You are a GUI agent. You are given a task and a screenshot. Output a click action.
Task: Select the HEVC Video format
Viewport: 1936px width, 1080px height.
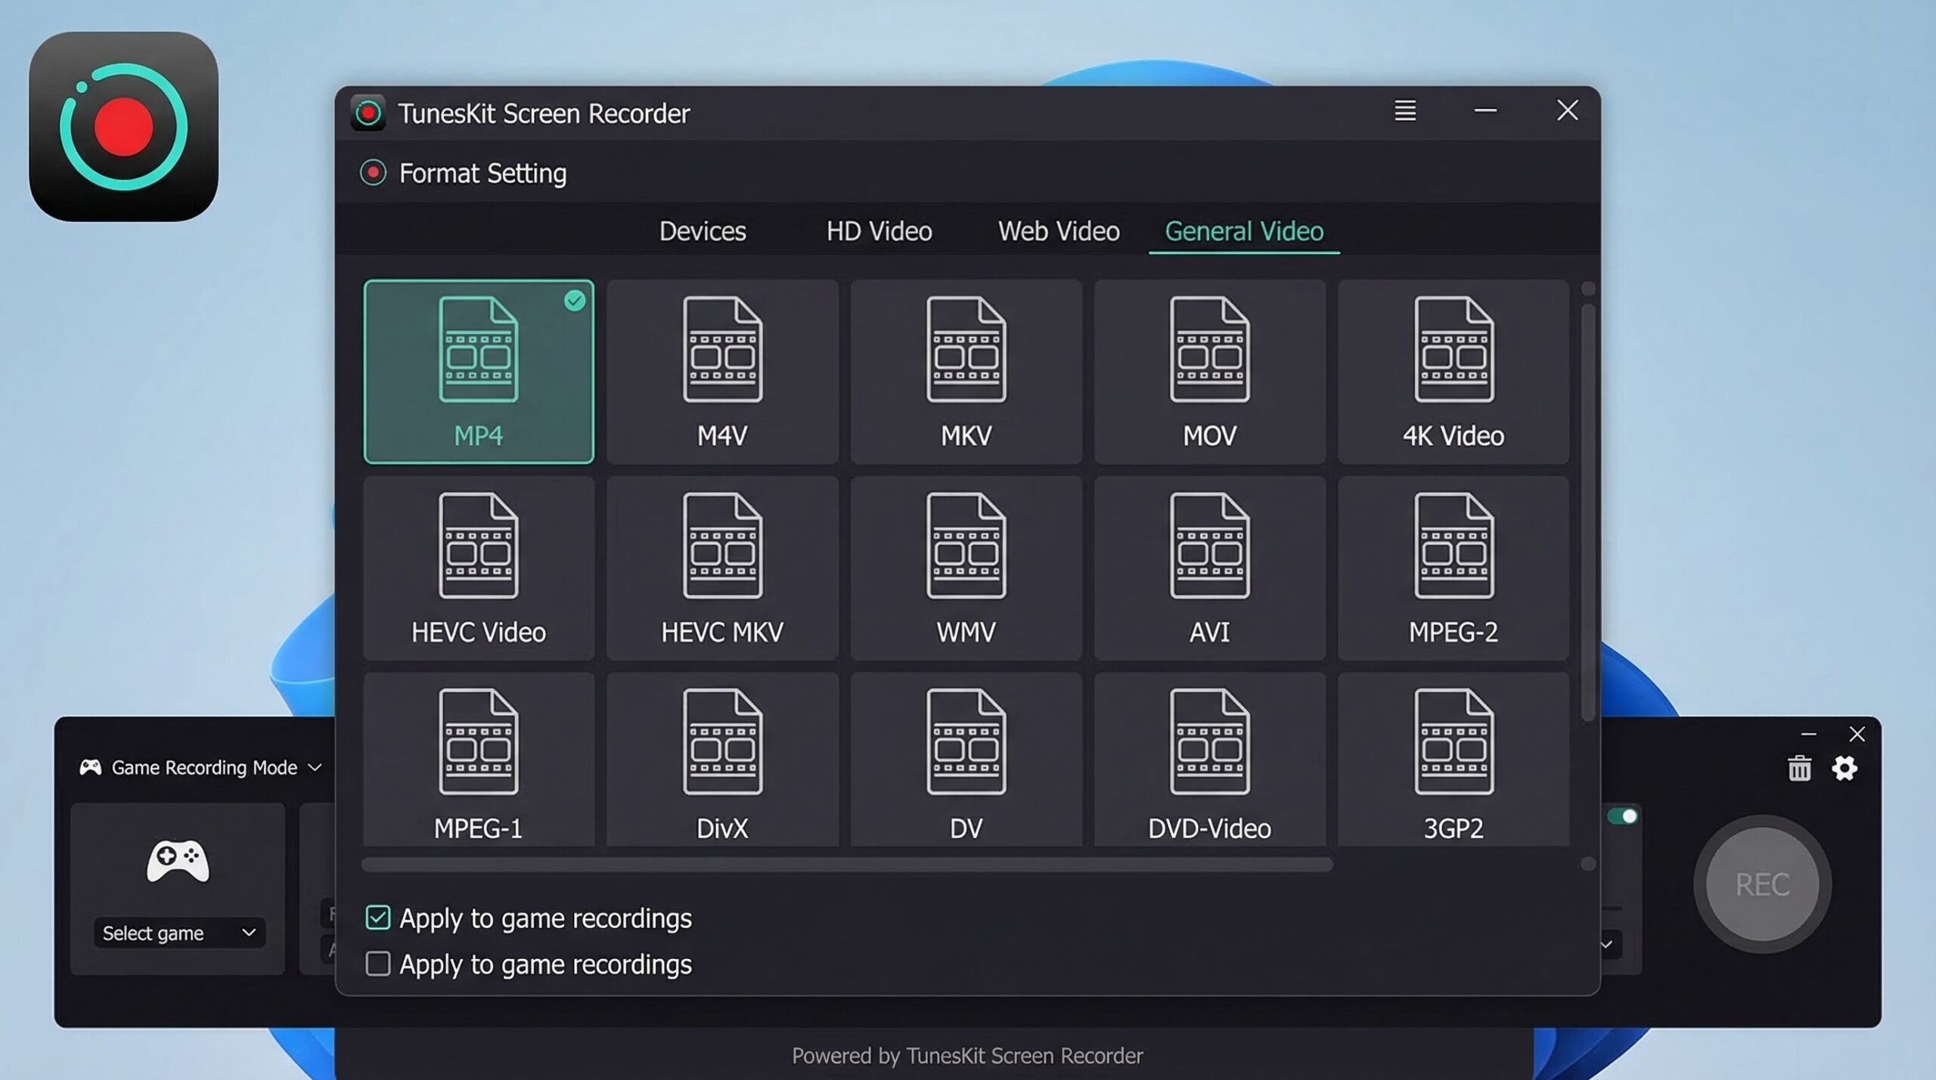tap(479, 567)
